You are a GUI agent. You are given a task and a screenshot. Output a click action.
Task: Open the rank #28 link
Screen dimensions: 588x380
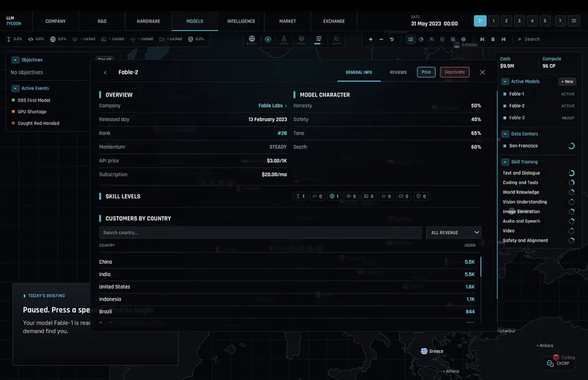pyautogui.click(x=282, y=133)
